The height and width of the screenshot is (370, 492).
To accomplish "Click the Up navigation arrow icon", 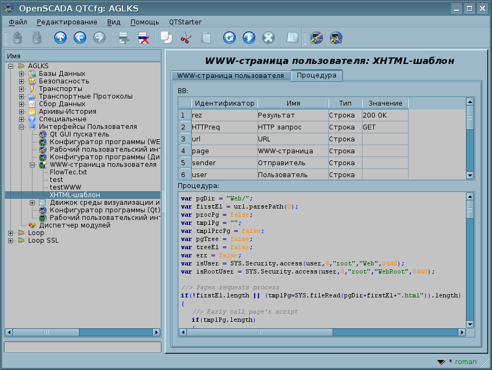I will (x=60, y=37).
